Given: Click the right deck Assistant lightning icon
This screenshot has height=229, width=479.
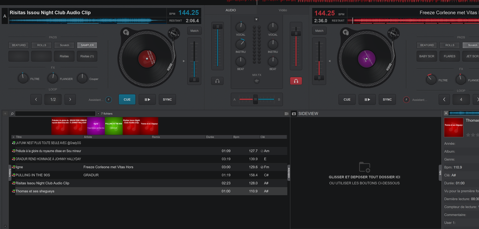Looking at the screenshot, I should tap(406, 100).
